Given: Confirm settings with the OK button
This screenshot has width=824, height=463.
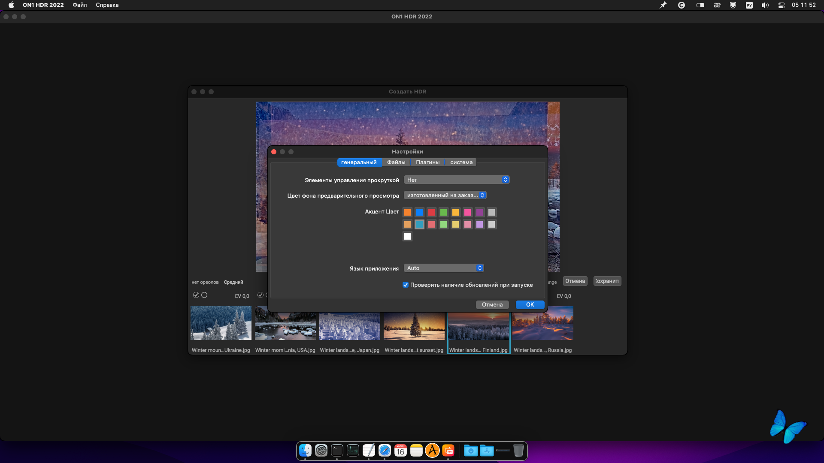Looking at the screenshot, I should [x=530, y=304].
